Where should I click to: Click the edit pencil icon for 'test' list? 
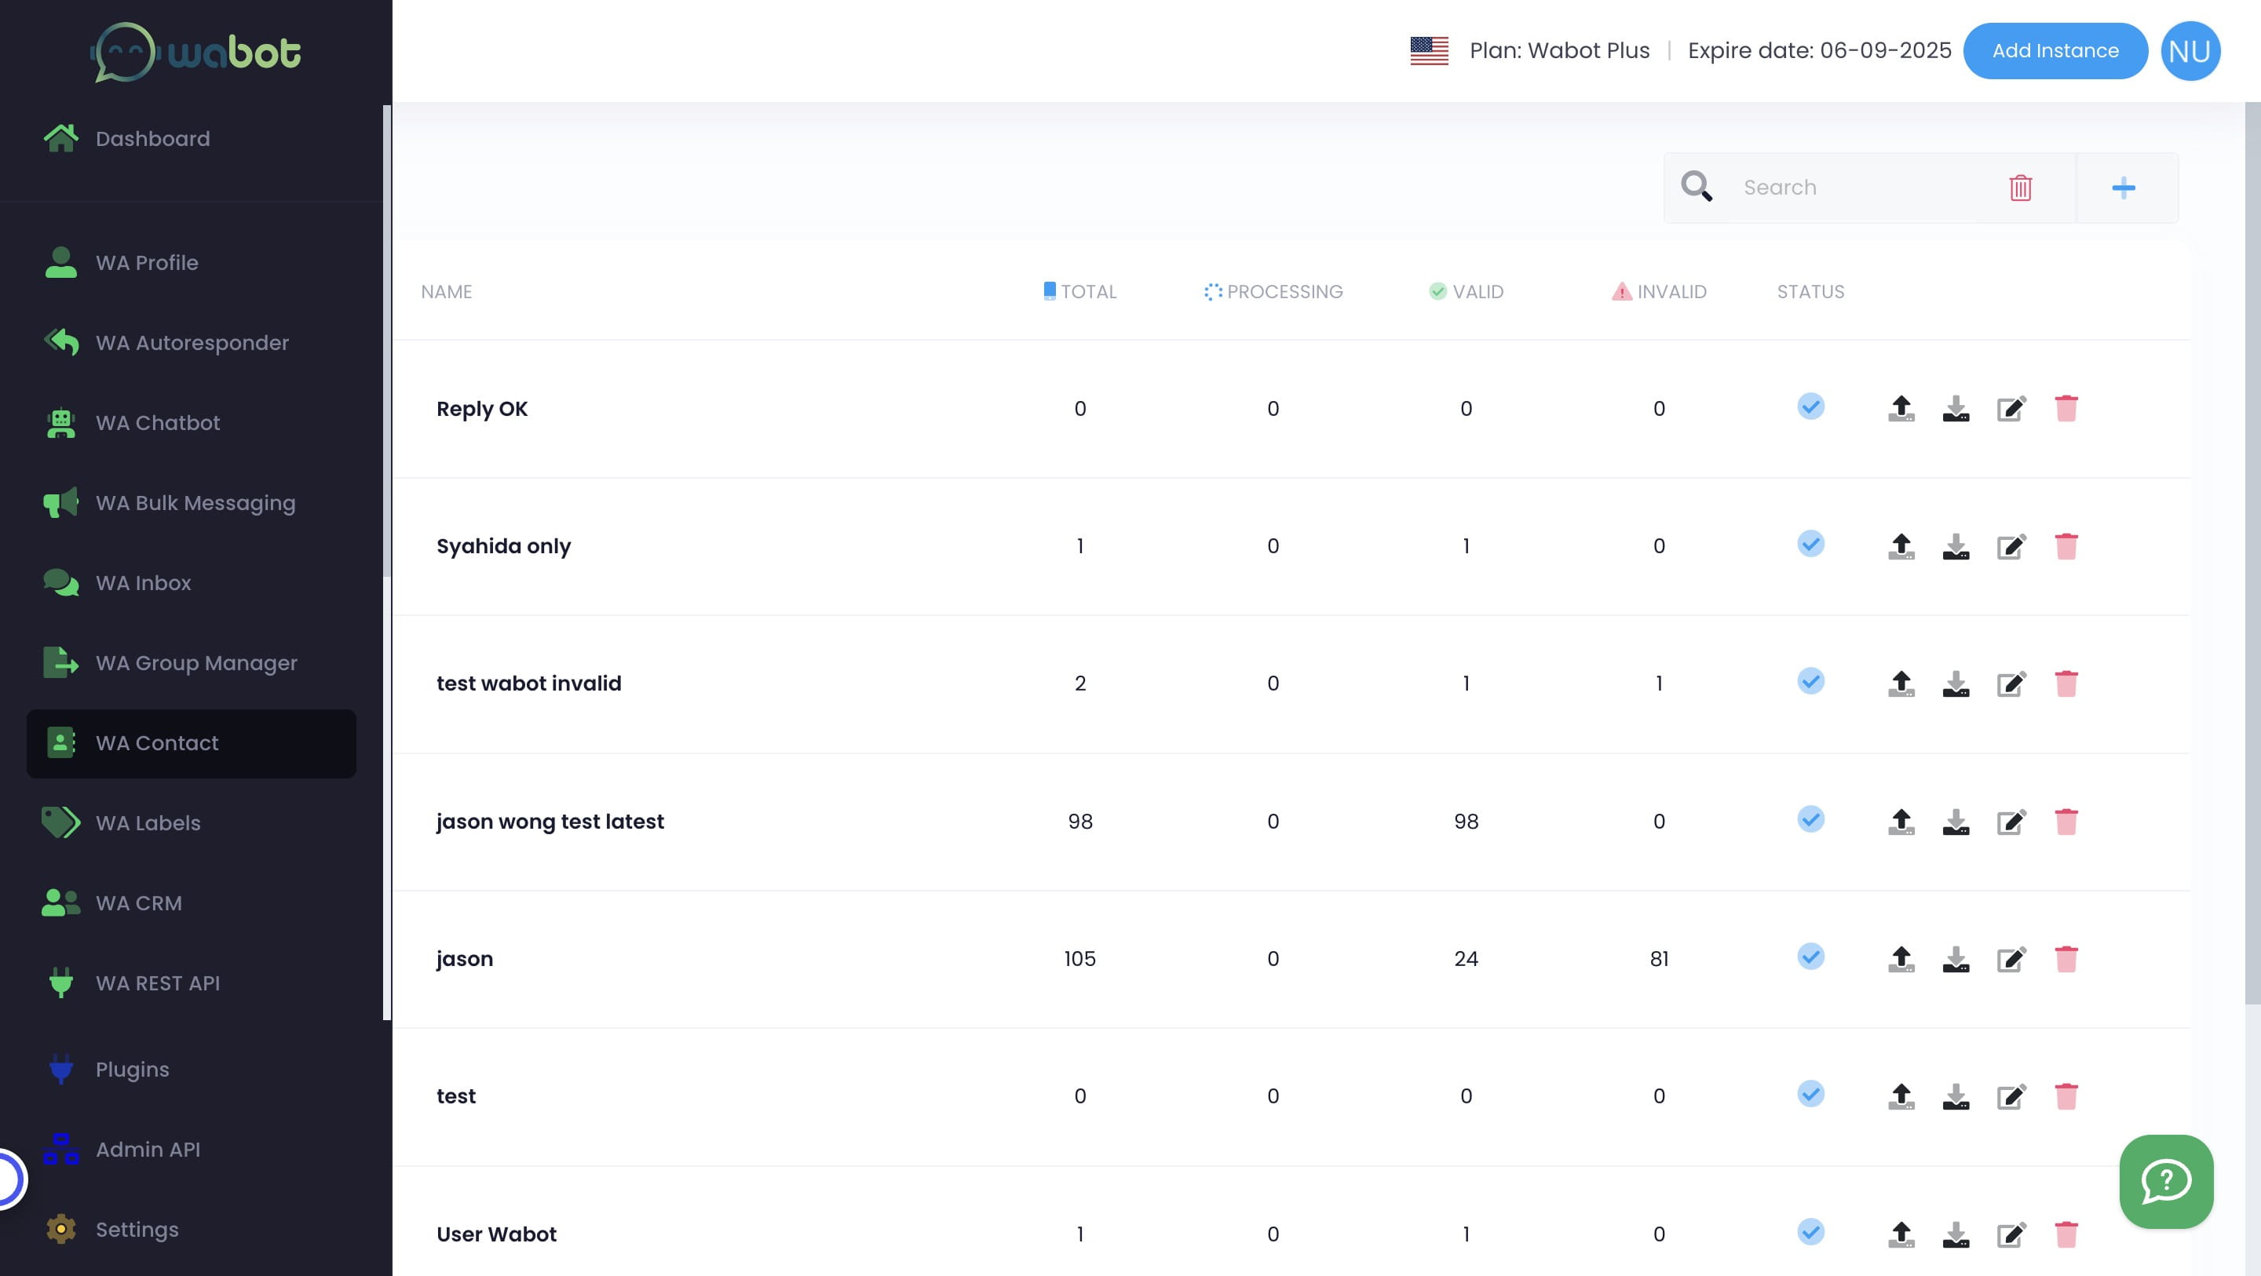pyautogui.click(x=2010, y=1096)
